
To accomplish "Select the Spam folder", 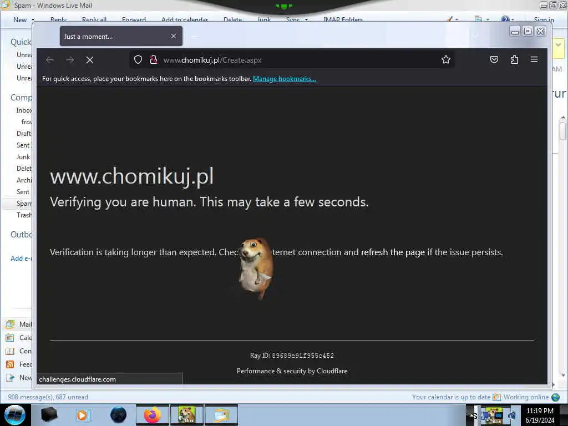I will [24, 204].
